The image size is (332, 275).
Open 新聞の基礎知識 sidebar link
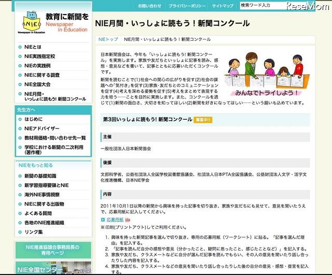pyautogui.click(x=40, y=176)
